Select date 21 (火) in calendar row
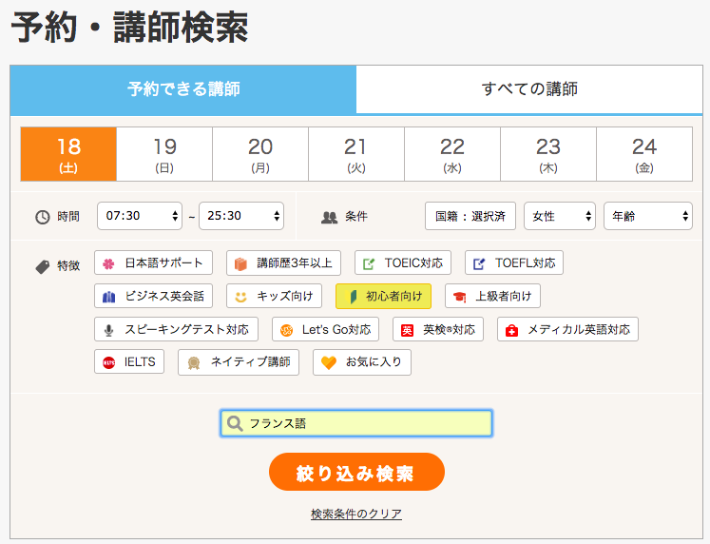The image size is (710, 544). (355, 154)
